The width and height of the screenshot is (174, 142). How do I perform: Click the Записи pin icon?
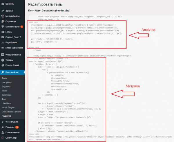(x=3, y=11)
